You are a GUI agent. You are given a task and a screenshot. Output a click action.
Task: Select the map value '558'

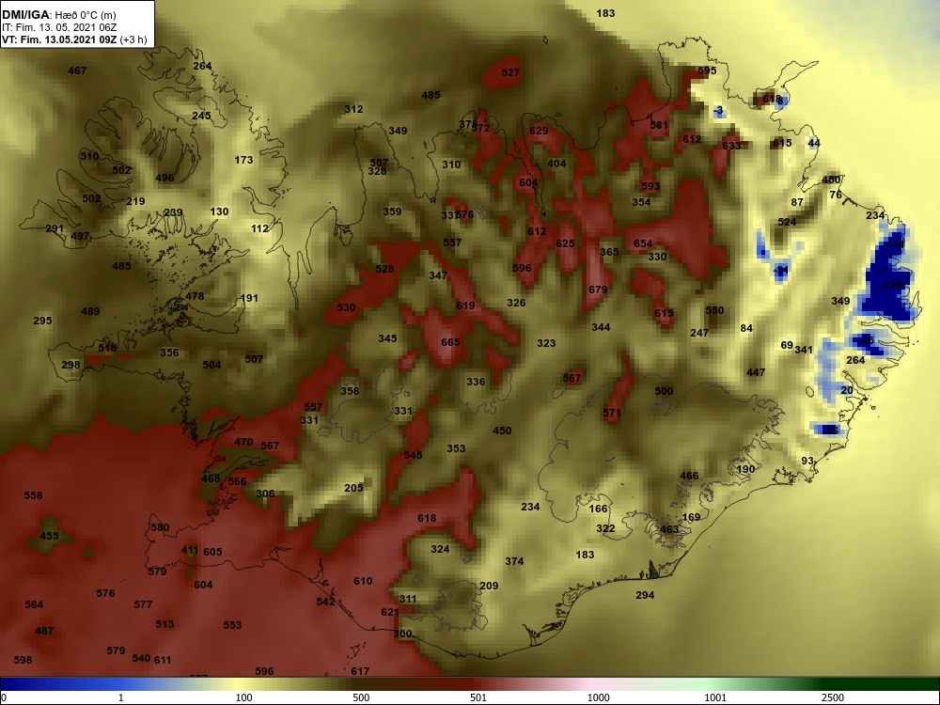pos(33,495)
